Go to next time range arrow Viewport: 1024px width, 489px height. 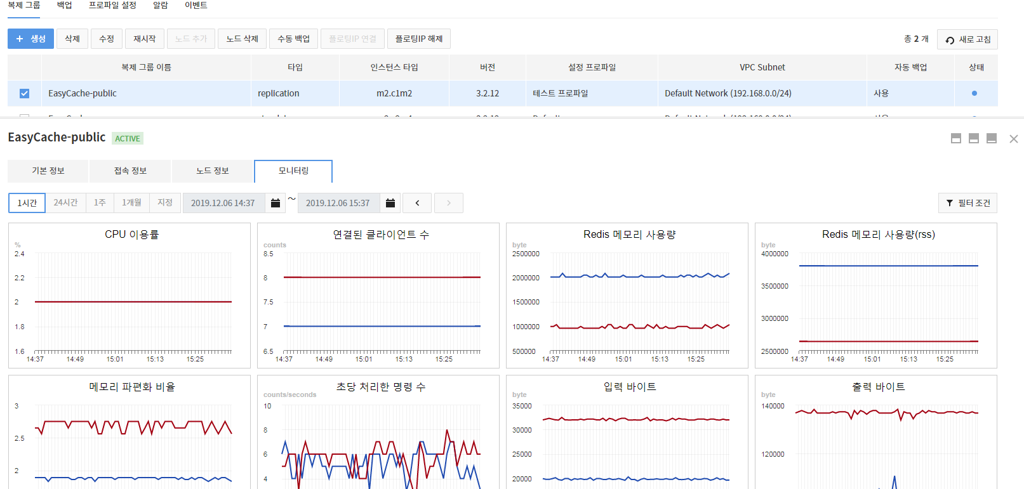click(448, 203)
